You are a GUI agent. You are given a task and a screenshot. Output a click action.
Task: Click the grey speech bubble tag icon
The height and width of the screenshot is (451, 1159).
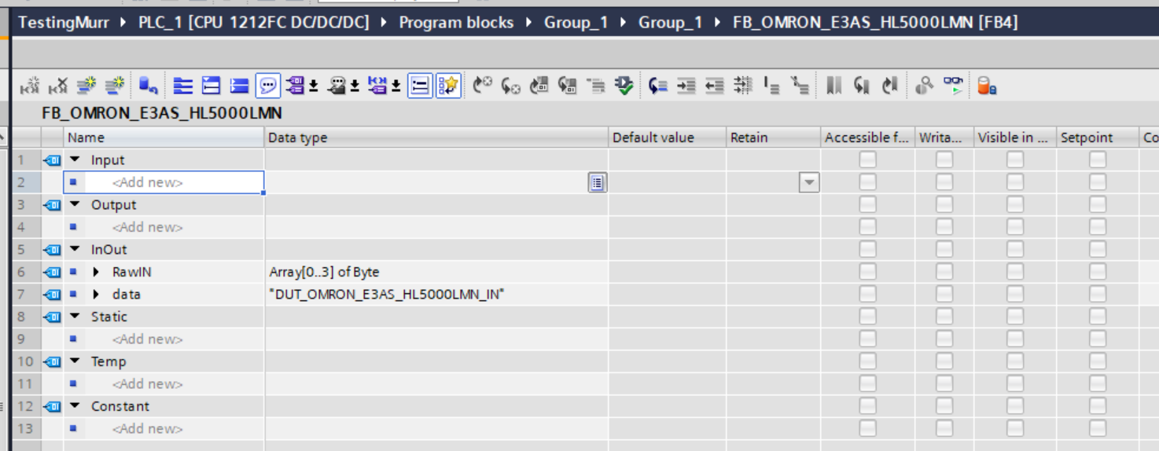(x=337, y=85)
